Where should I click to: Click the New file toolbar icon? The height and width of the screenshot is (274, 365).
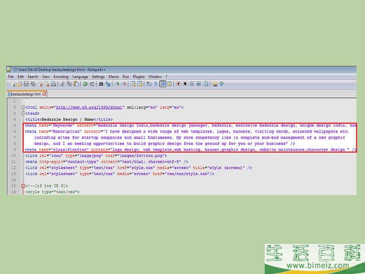(13, 84)
